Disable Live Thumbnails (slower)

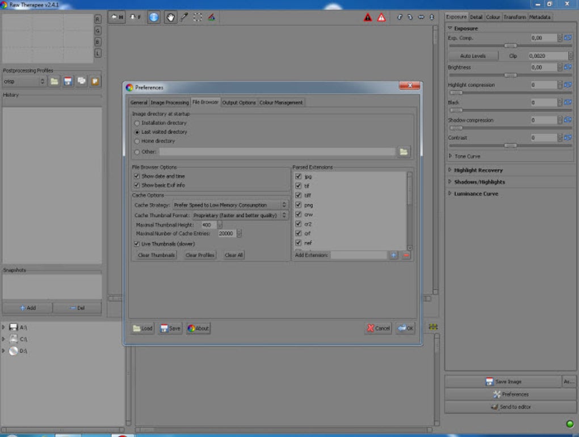[x=137, y=244]
